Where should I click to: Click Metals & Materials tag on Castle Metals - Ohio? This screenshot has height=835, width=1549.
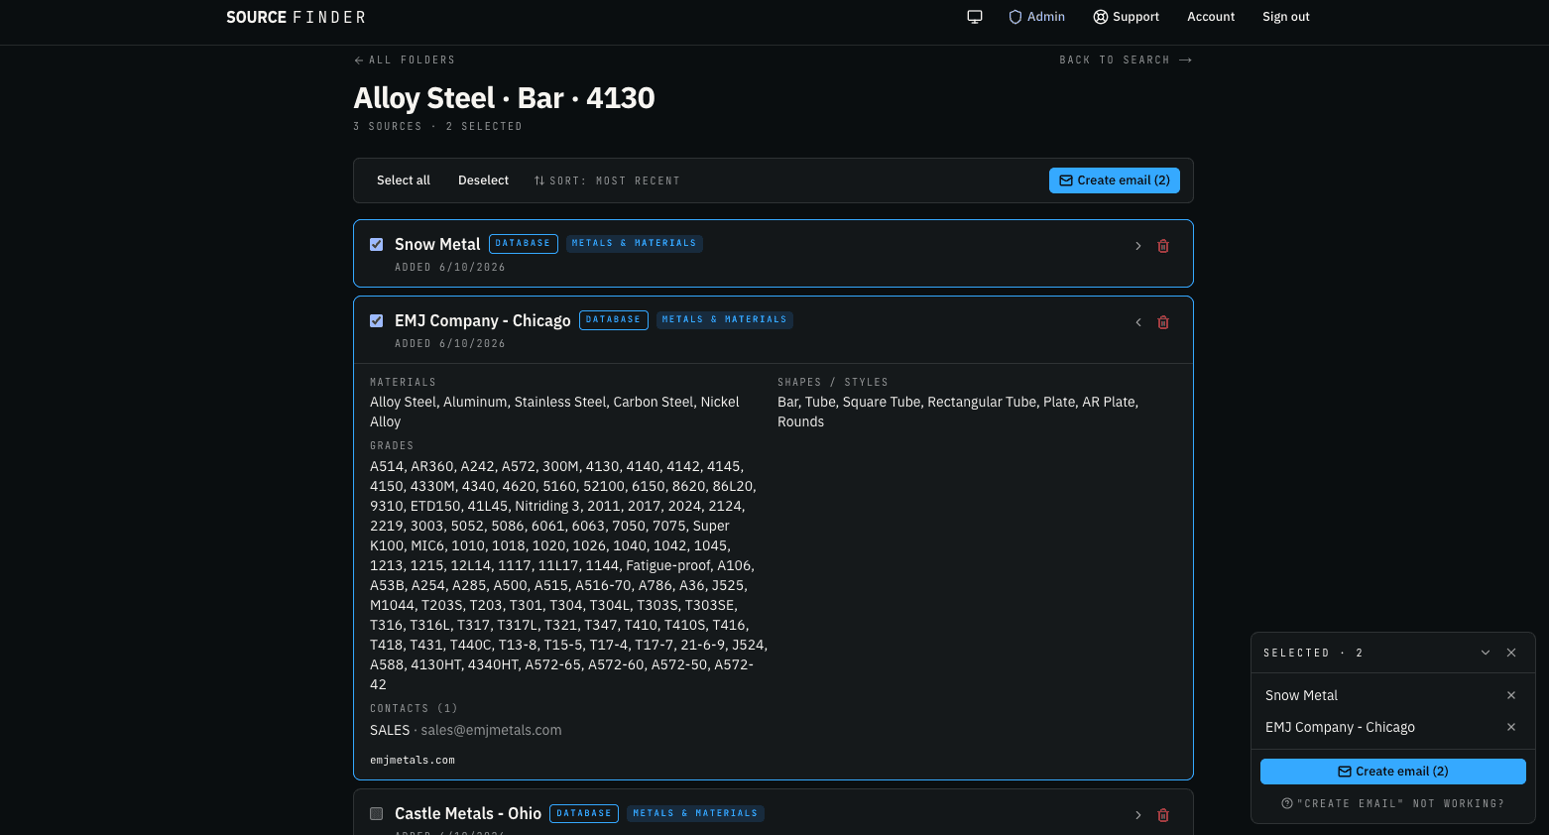695,814
